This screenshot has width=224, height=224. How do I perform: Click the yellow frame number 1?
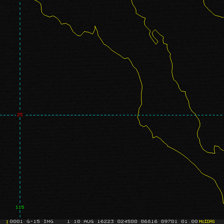[7, 222]
